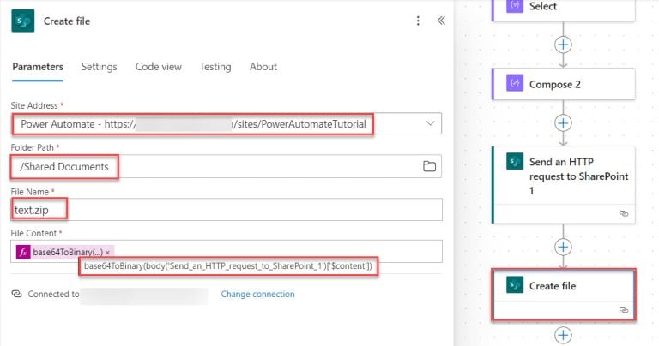
Task: Click the fx expression icon in File Content
Action: (23, 252)
